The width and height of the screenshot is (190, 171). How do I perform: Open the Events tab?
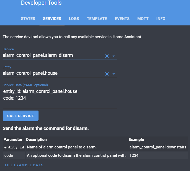pos(122,19)
